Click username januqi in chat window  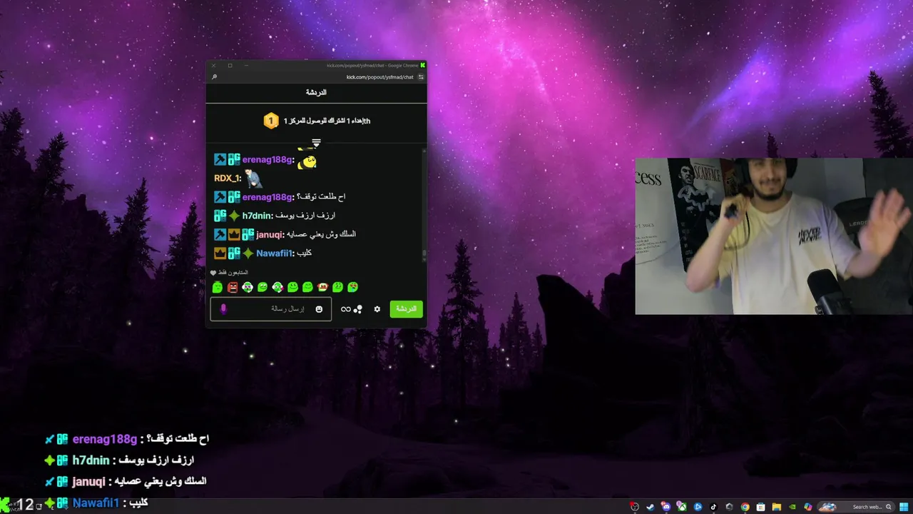pyautogui.click(x=270, y=234)
